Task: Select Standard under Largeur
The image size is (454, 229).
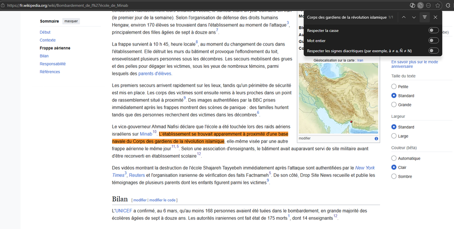Action: tap(394, 127)
